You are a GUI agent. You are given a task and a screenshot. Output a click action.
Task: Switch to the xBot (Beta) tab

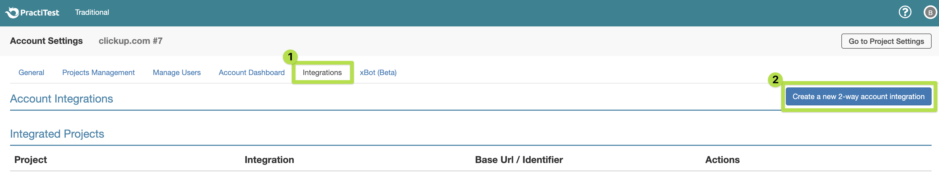pos(378,72)
